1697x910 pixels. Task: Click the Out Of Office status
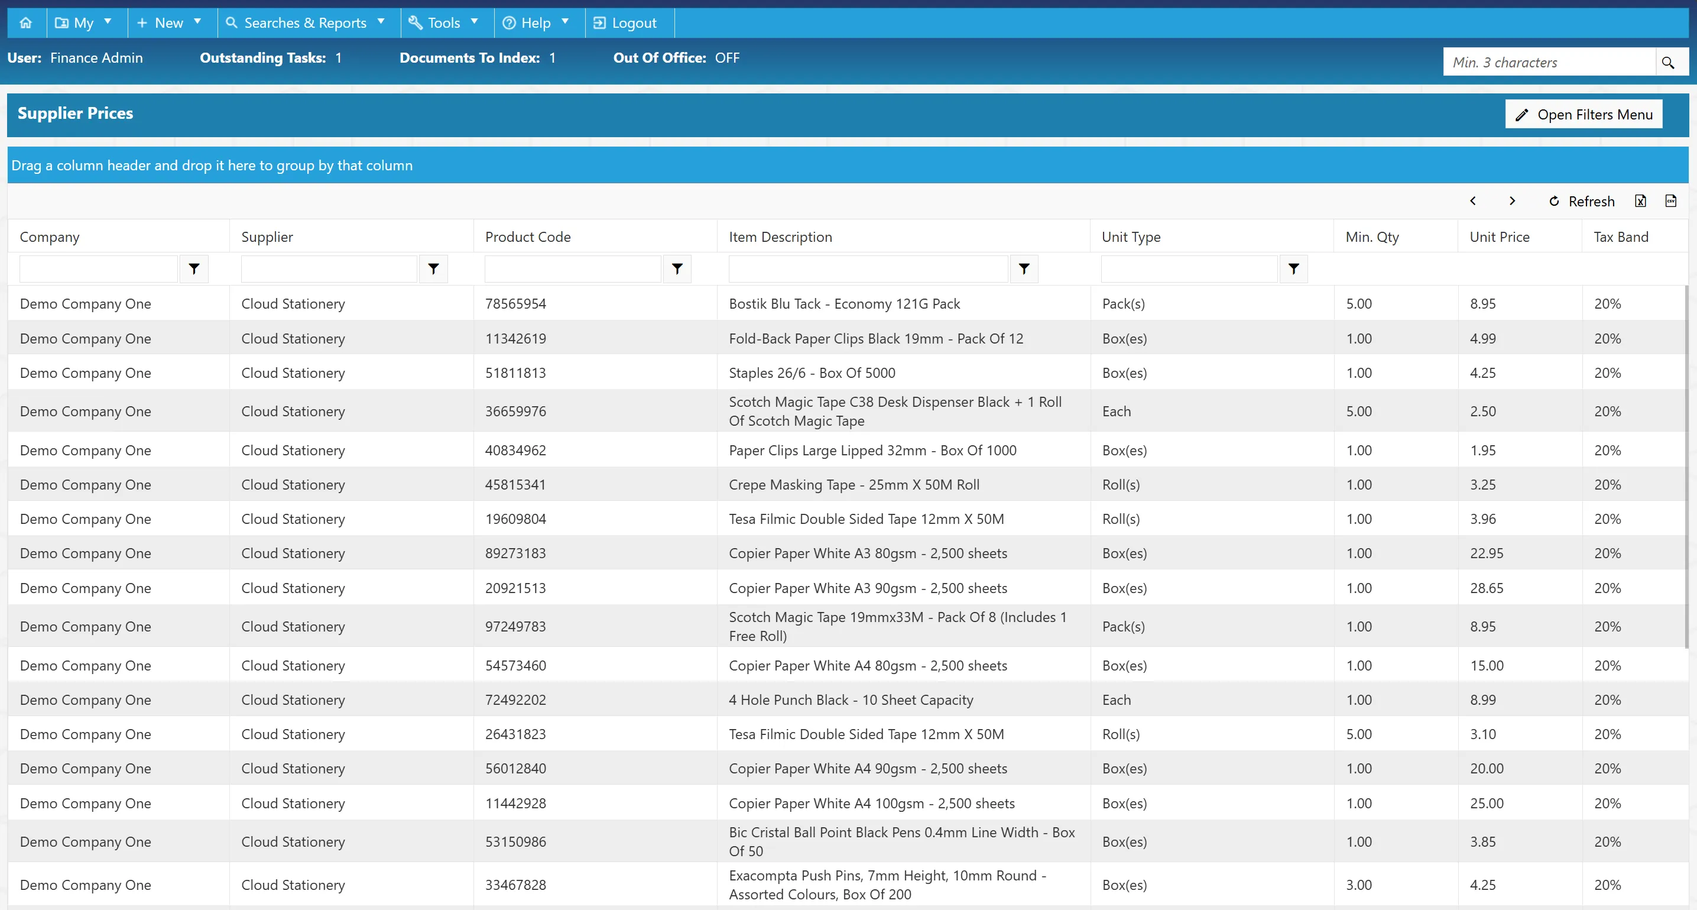(676, 58)
